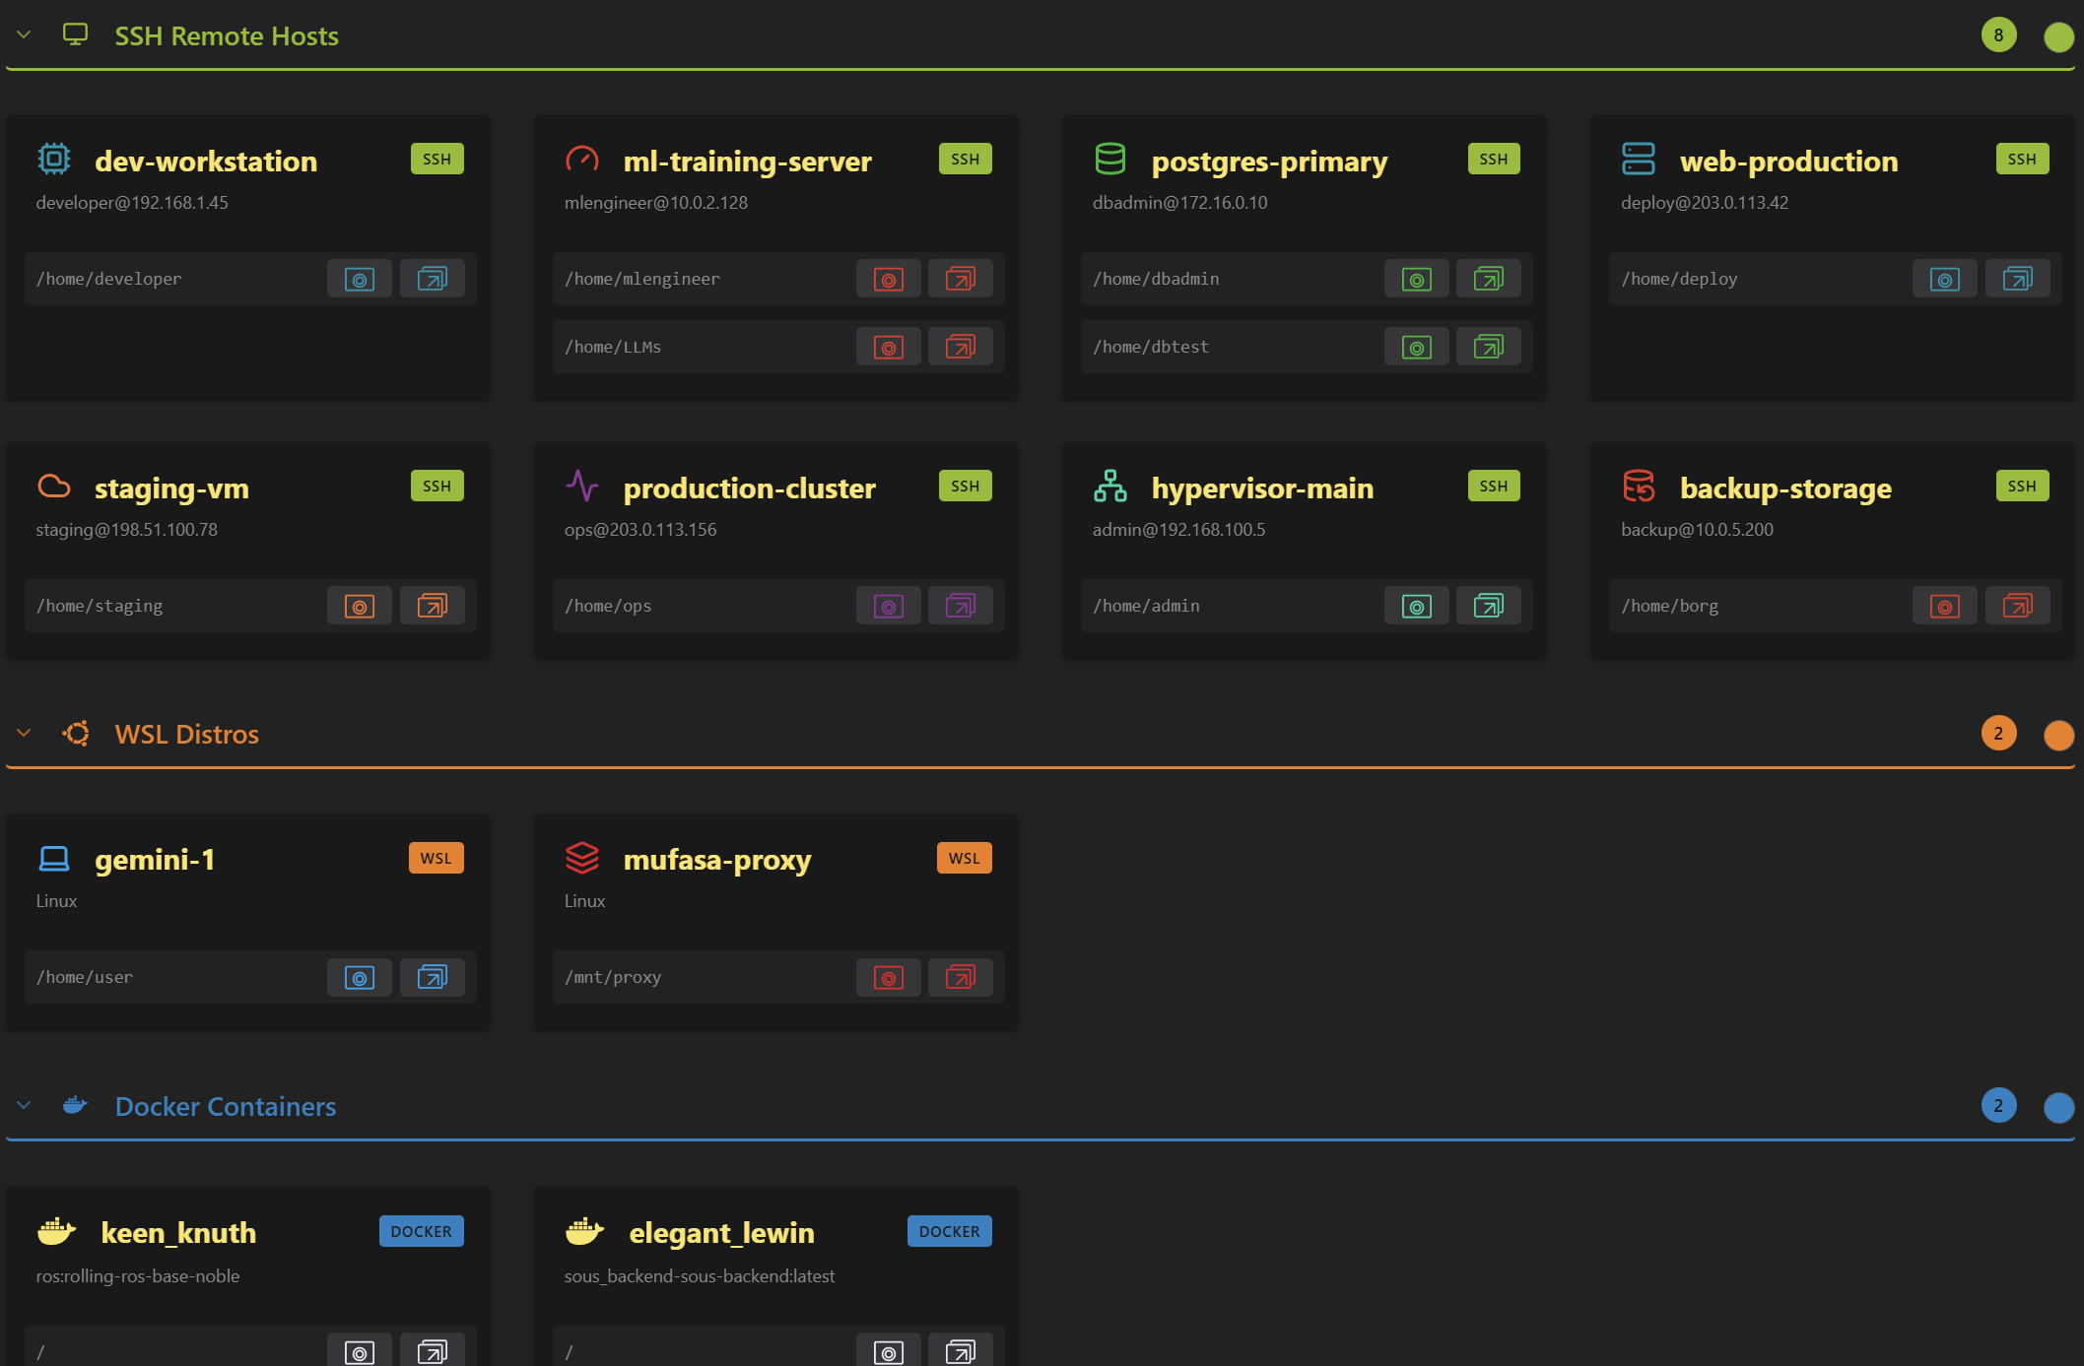
Task: Open /home/deploy in a new window
Action: (2017, 279)
